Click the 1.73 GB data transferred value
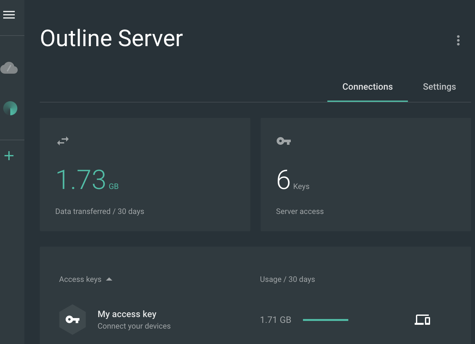This screenshot has width=475, height=344. pyautogui.click(x=87, y=179)
